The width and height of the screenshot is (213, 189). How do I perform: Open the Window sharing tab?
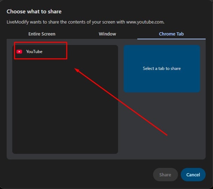coord(107,34)
